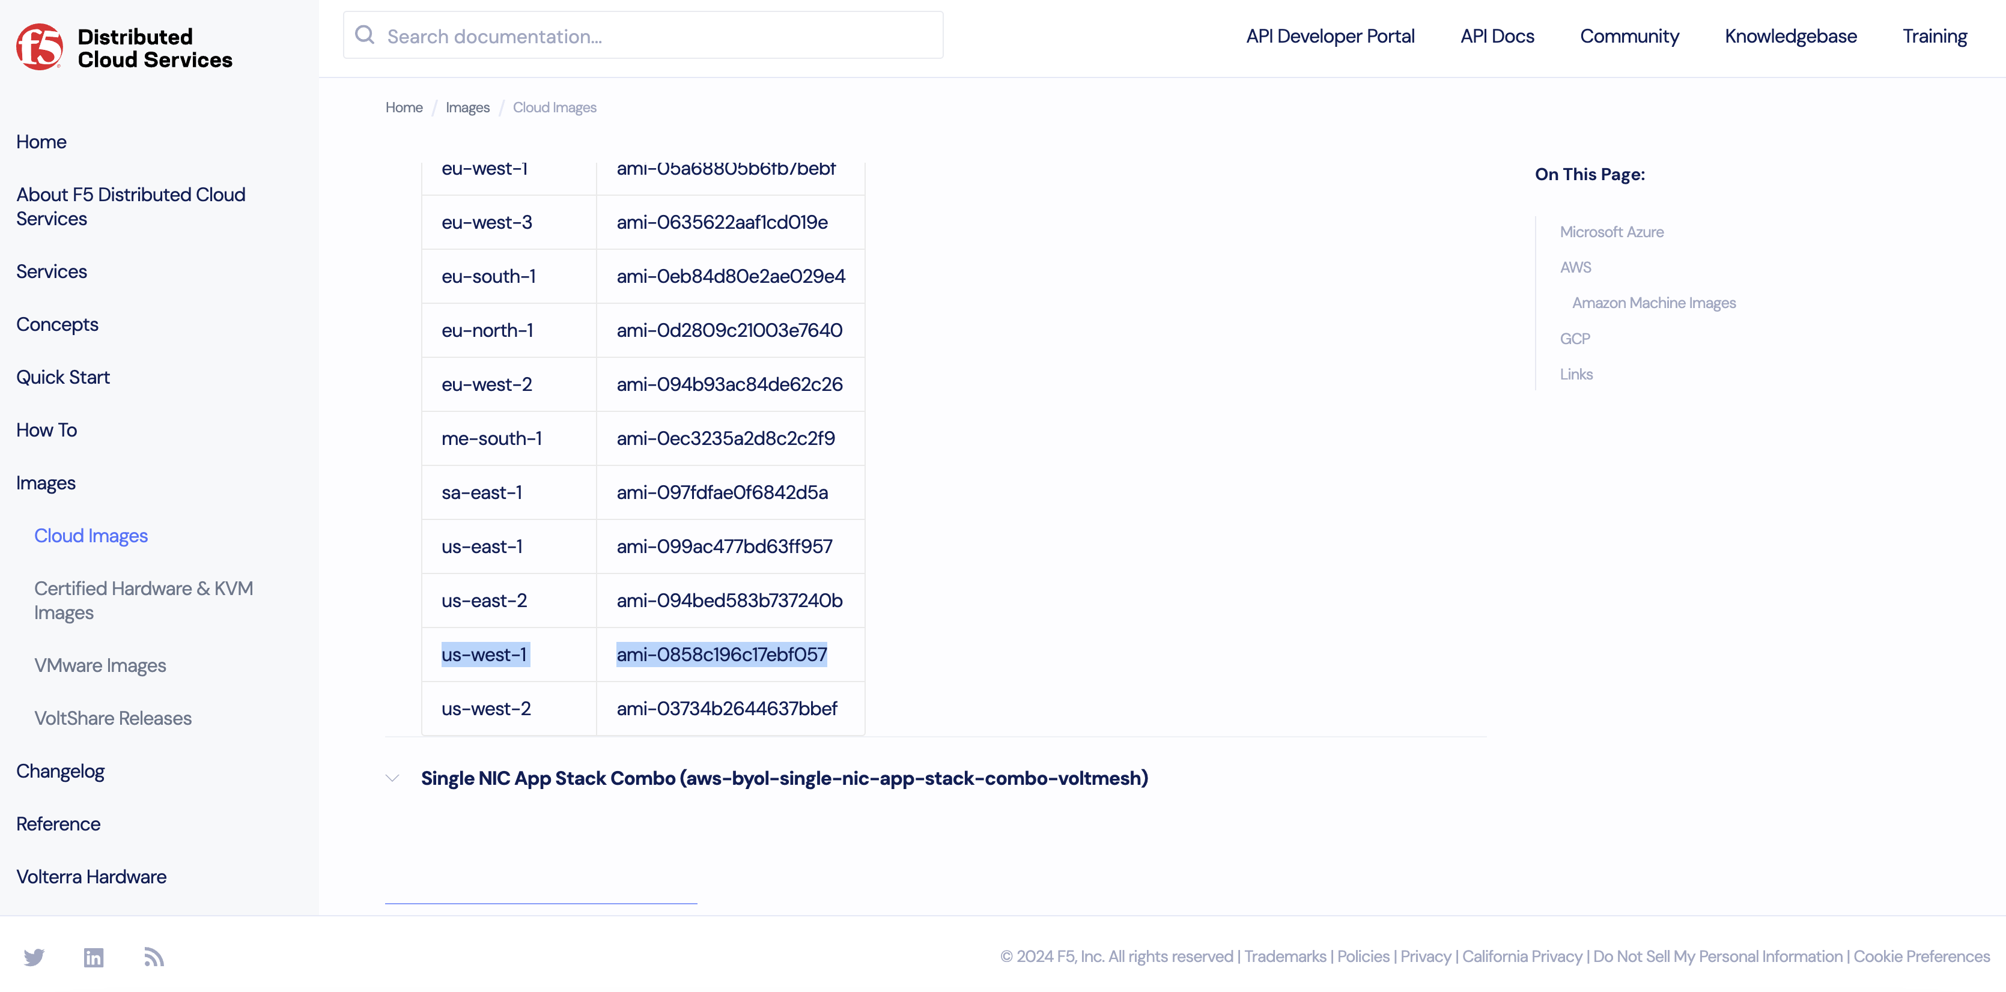Open the LinkedIn icon in footer
Image resolution: width=2006 pixels, height=992 pixels.
coord(94,957)
